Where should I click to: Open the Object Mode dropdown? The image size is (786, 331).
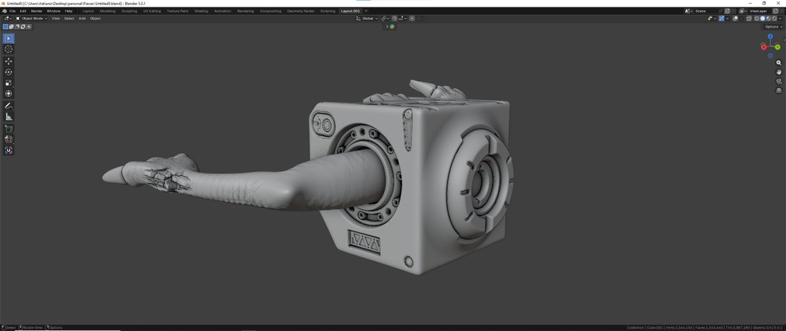(x=31, y=18)
